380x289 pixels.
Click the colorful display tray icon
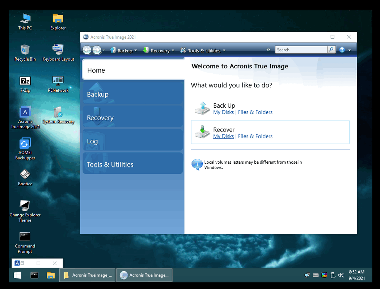pyautogui.click(x=324, y=275)
